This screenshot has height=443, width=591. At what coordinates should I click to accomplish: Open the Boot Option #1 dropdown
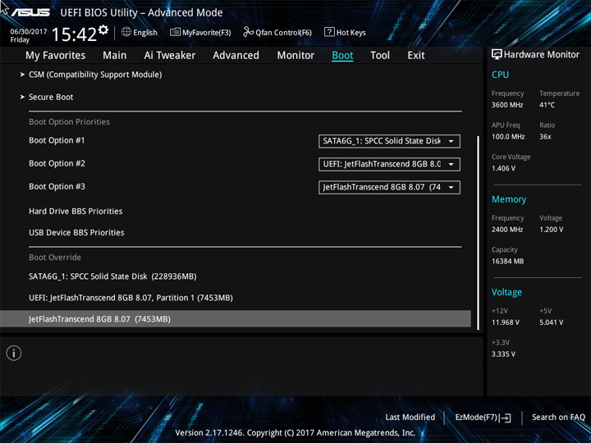[x=389, y=141]
